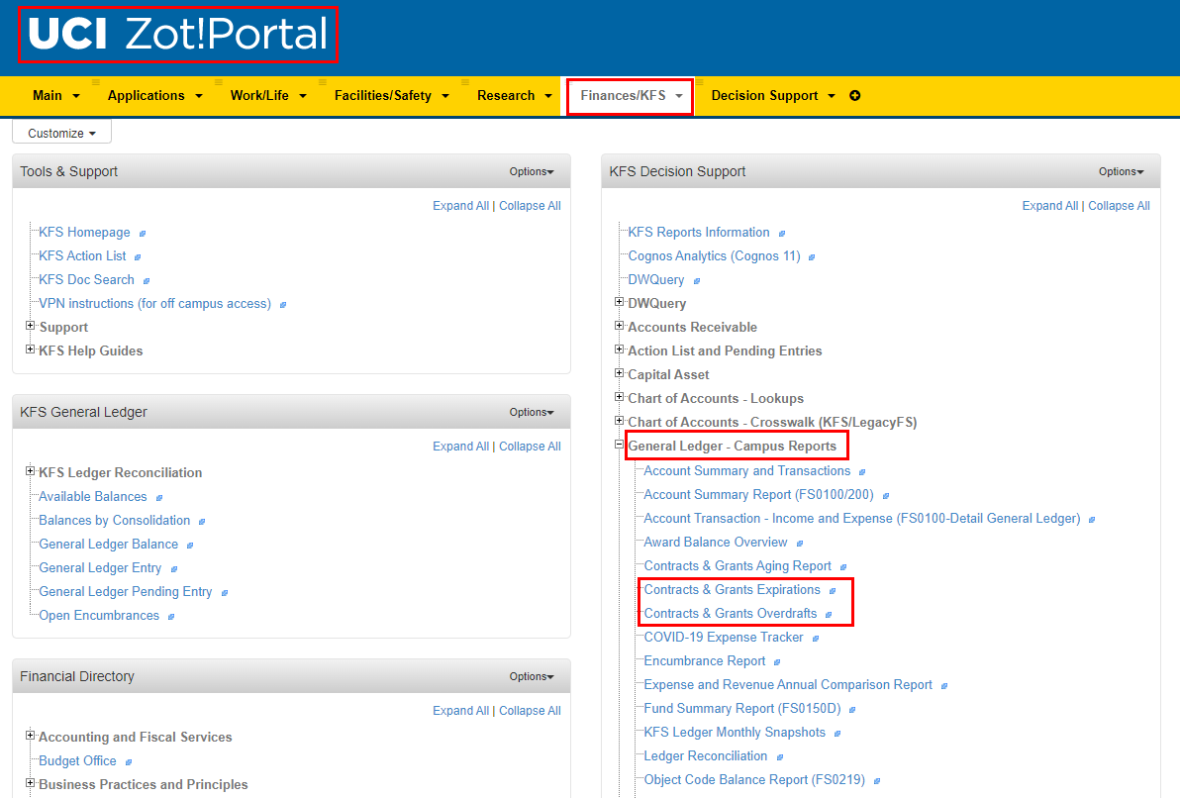Open Contracts & Grants Overdrafts report
This screenshot has height=798, width=1180.
coord(730,614)
